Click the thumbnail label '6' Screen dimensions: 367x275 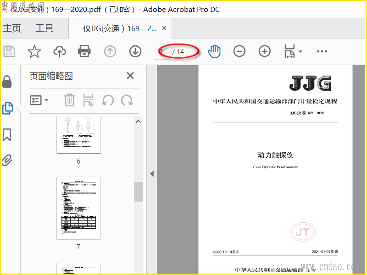click(78, 161)
